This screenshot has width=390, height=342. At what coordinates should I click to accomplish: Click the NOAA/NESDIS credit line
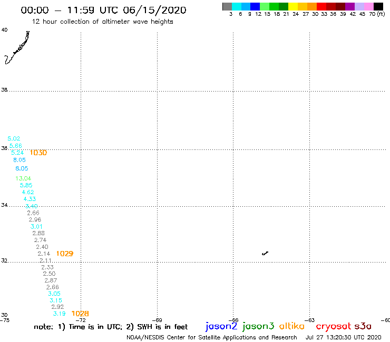pos(212,338)
